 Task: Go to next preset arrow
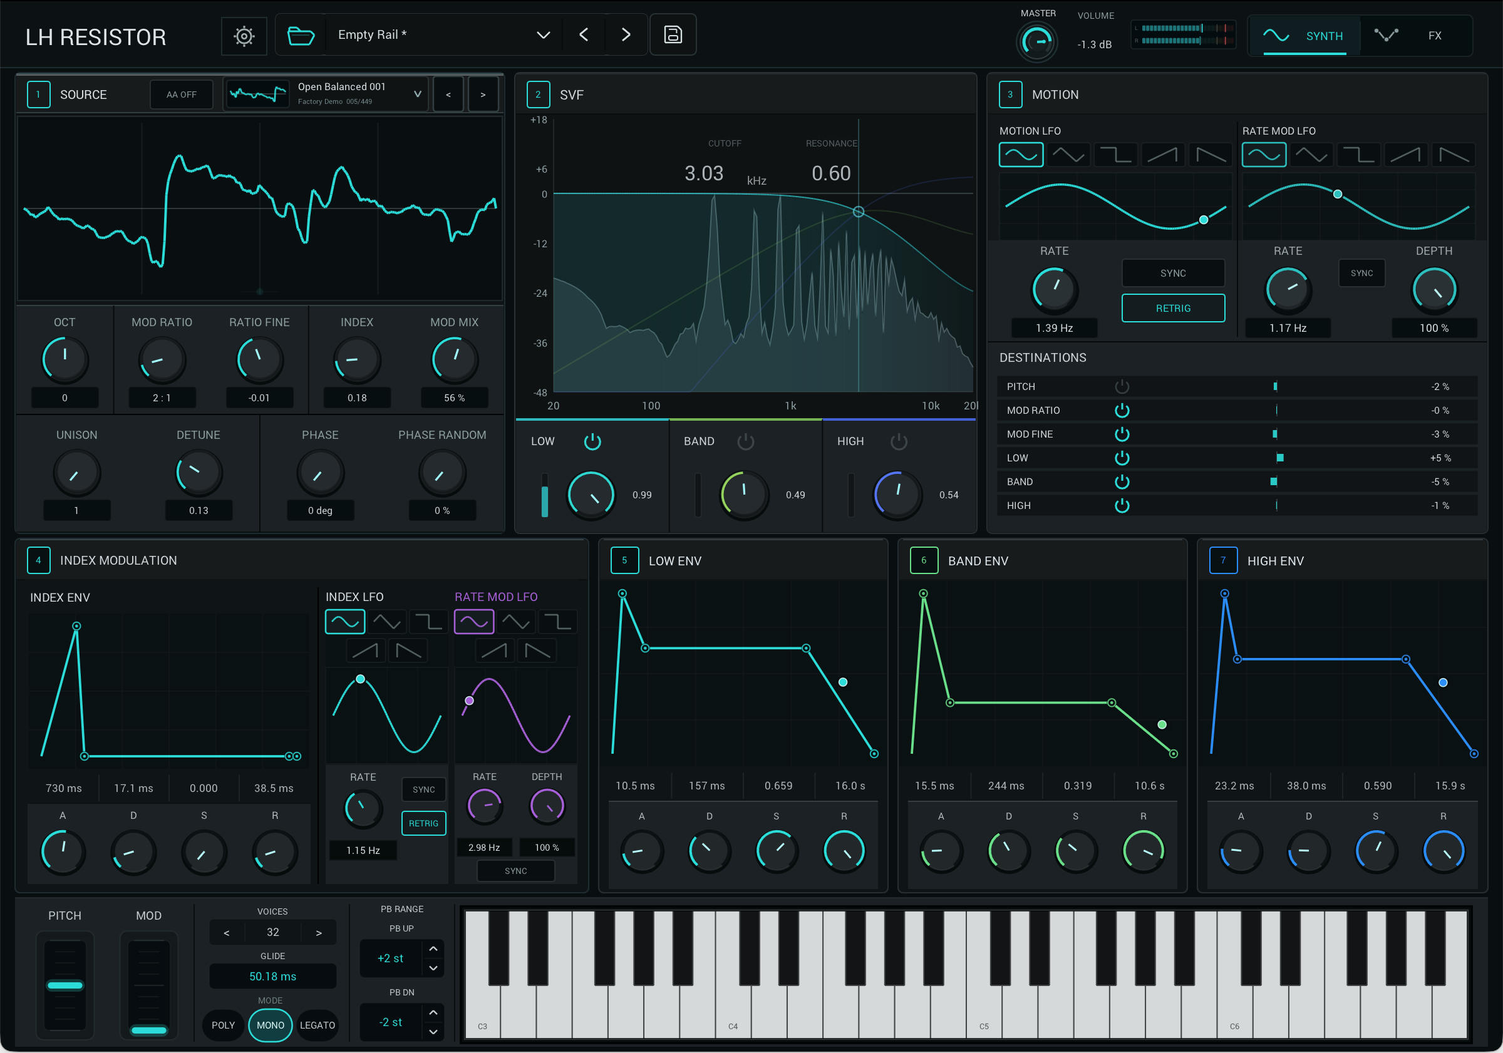point(625,34)
